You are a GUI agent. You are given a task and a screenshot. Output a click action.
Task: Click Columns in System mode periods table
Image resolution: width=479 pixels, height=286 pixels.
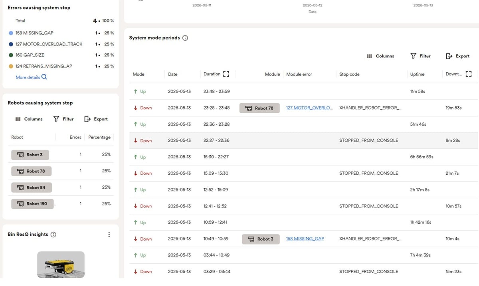click(380, 56)
